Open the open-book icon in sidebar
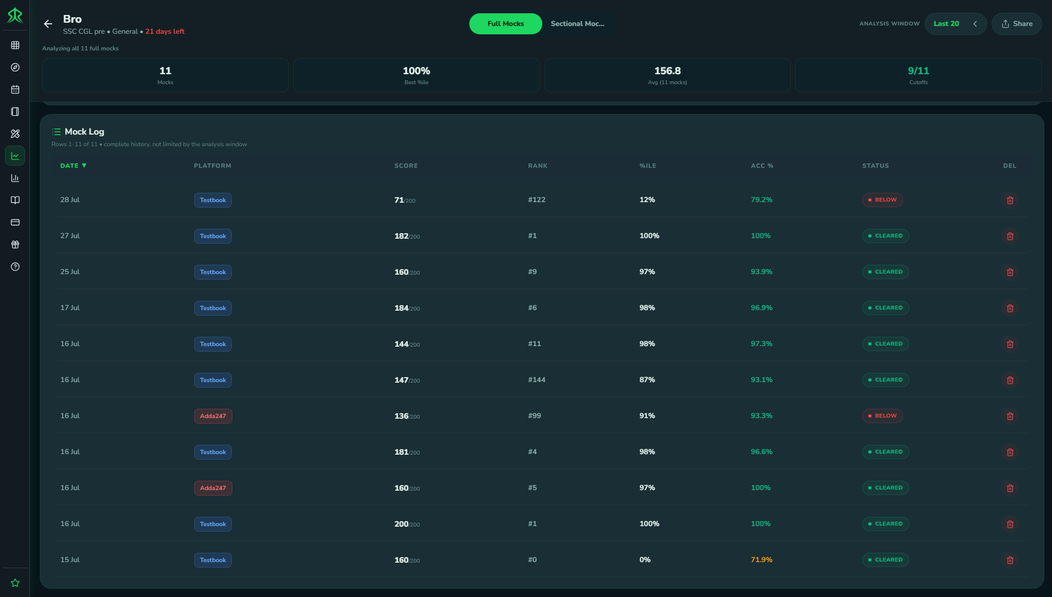This screenshot has height=597, width=1052. [15, 200]
